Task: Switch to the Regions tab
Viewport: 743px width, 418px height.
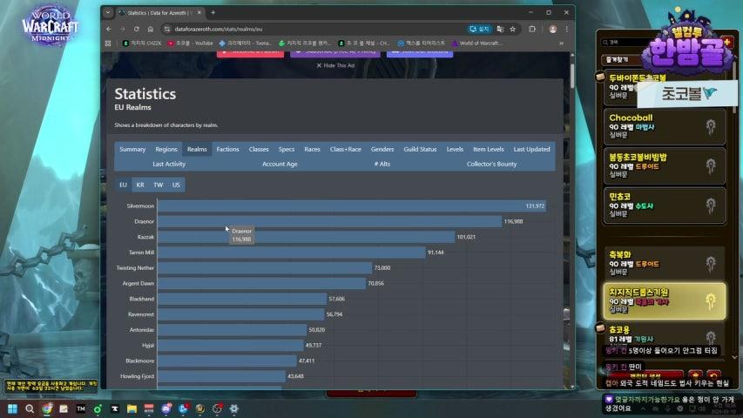Action: click(x=166, y=149)
